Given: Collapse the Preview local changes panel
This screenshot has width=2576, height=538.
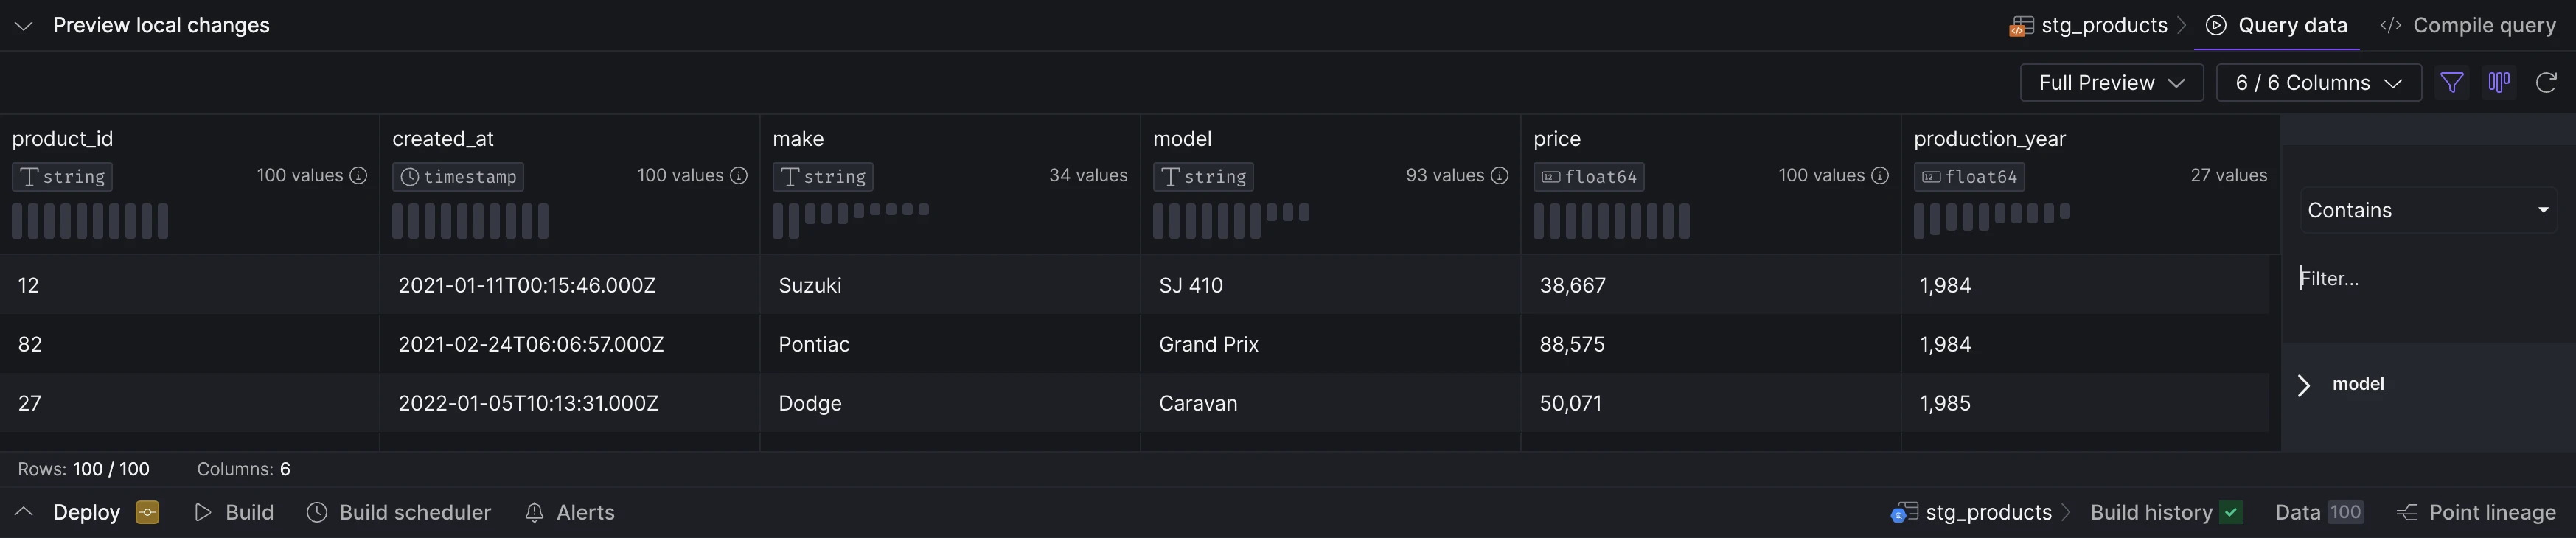Looking at the screenshot, I should [24, 26].
